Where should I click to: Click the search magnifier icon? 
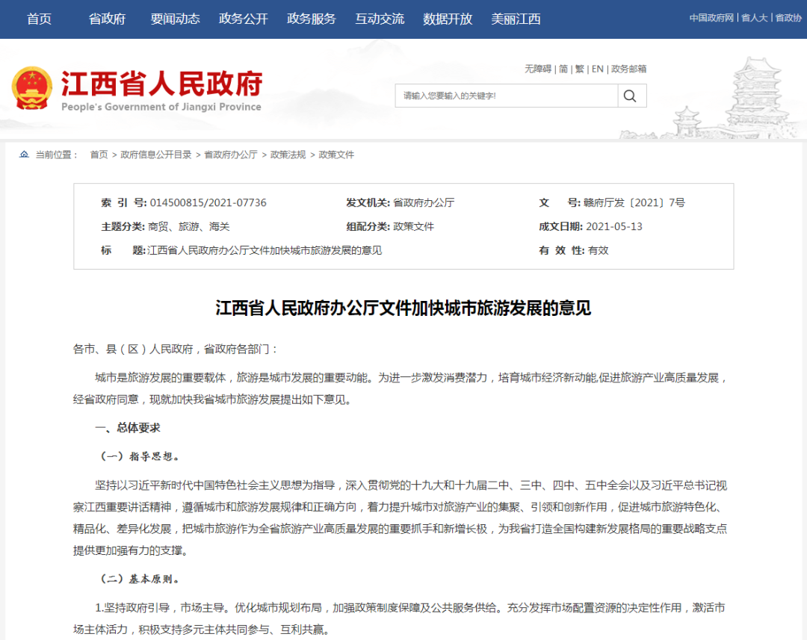(x=630, y=96)
